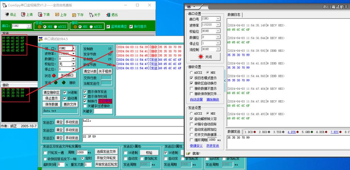Enable the AT指令自动回车 checkbox
This screenshot has width=350, height=170.
coord(191,124)
